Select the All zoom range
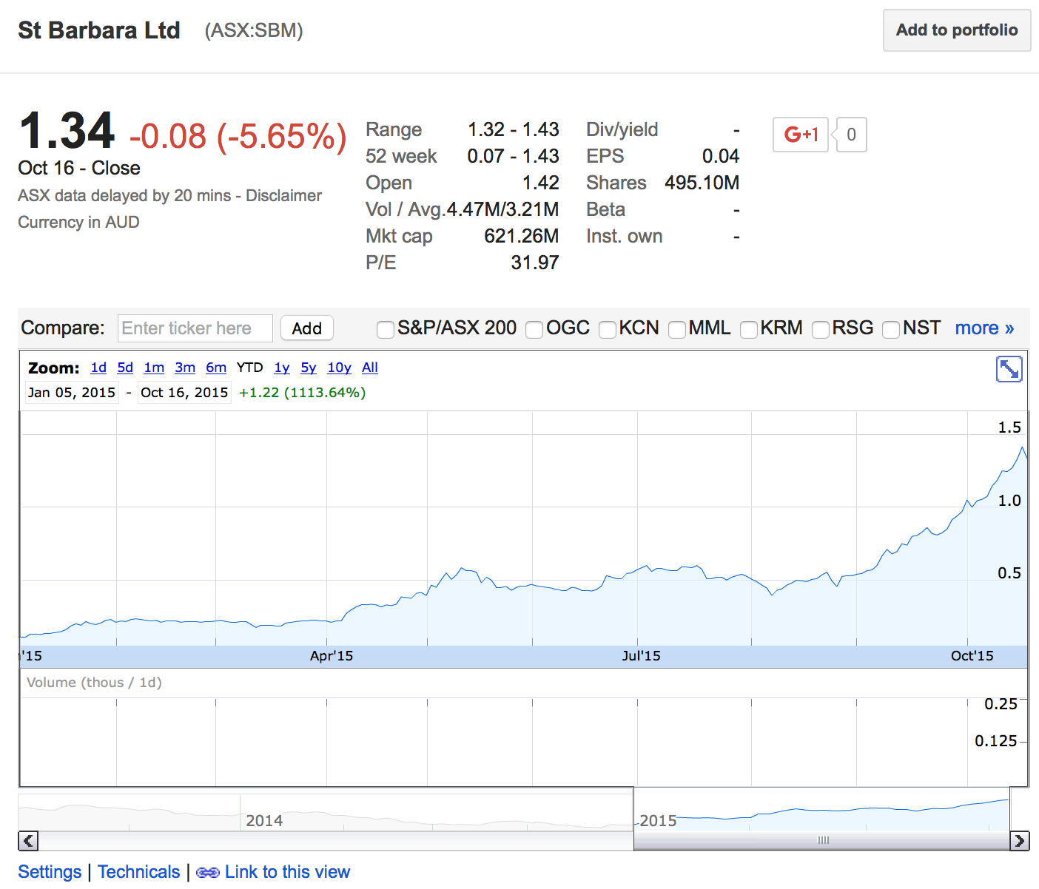This screenshot has width=1039, height=889. [370, 368]
